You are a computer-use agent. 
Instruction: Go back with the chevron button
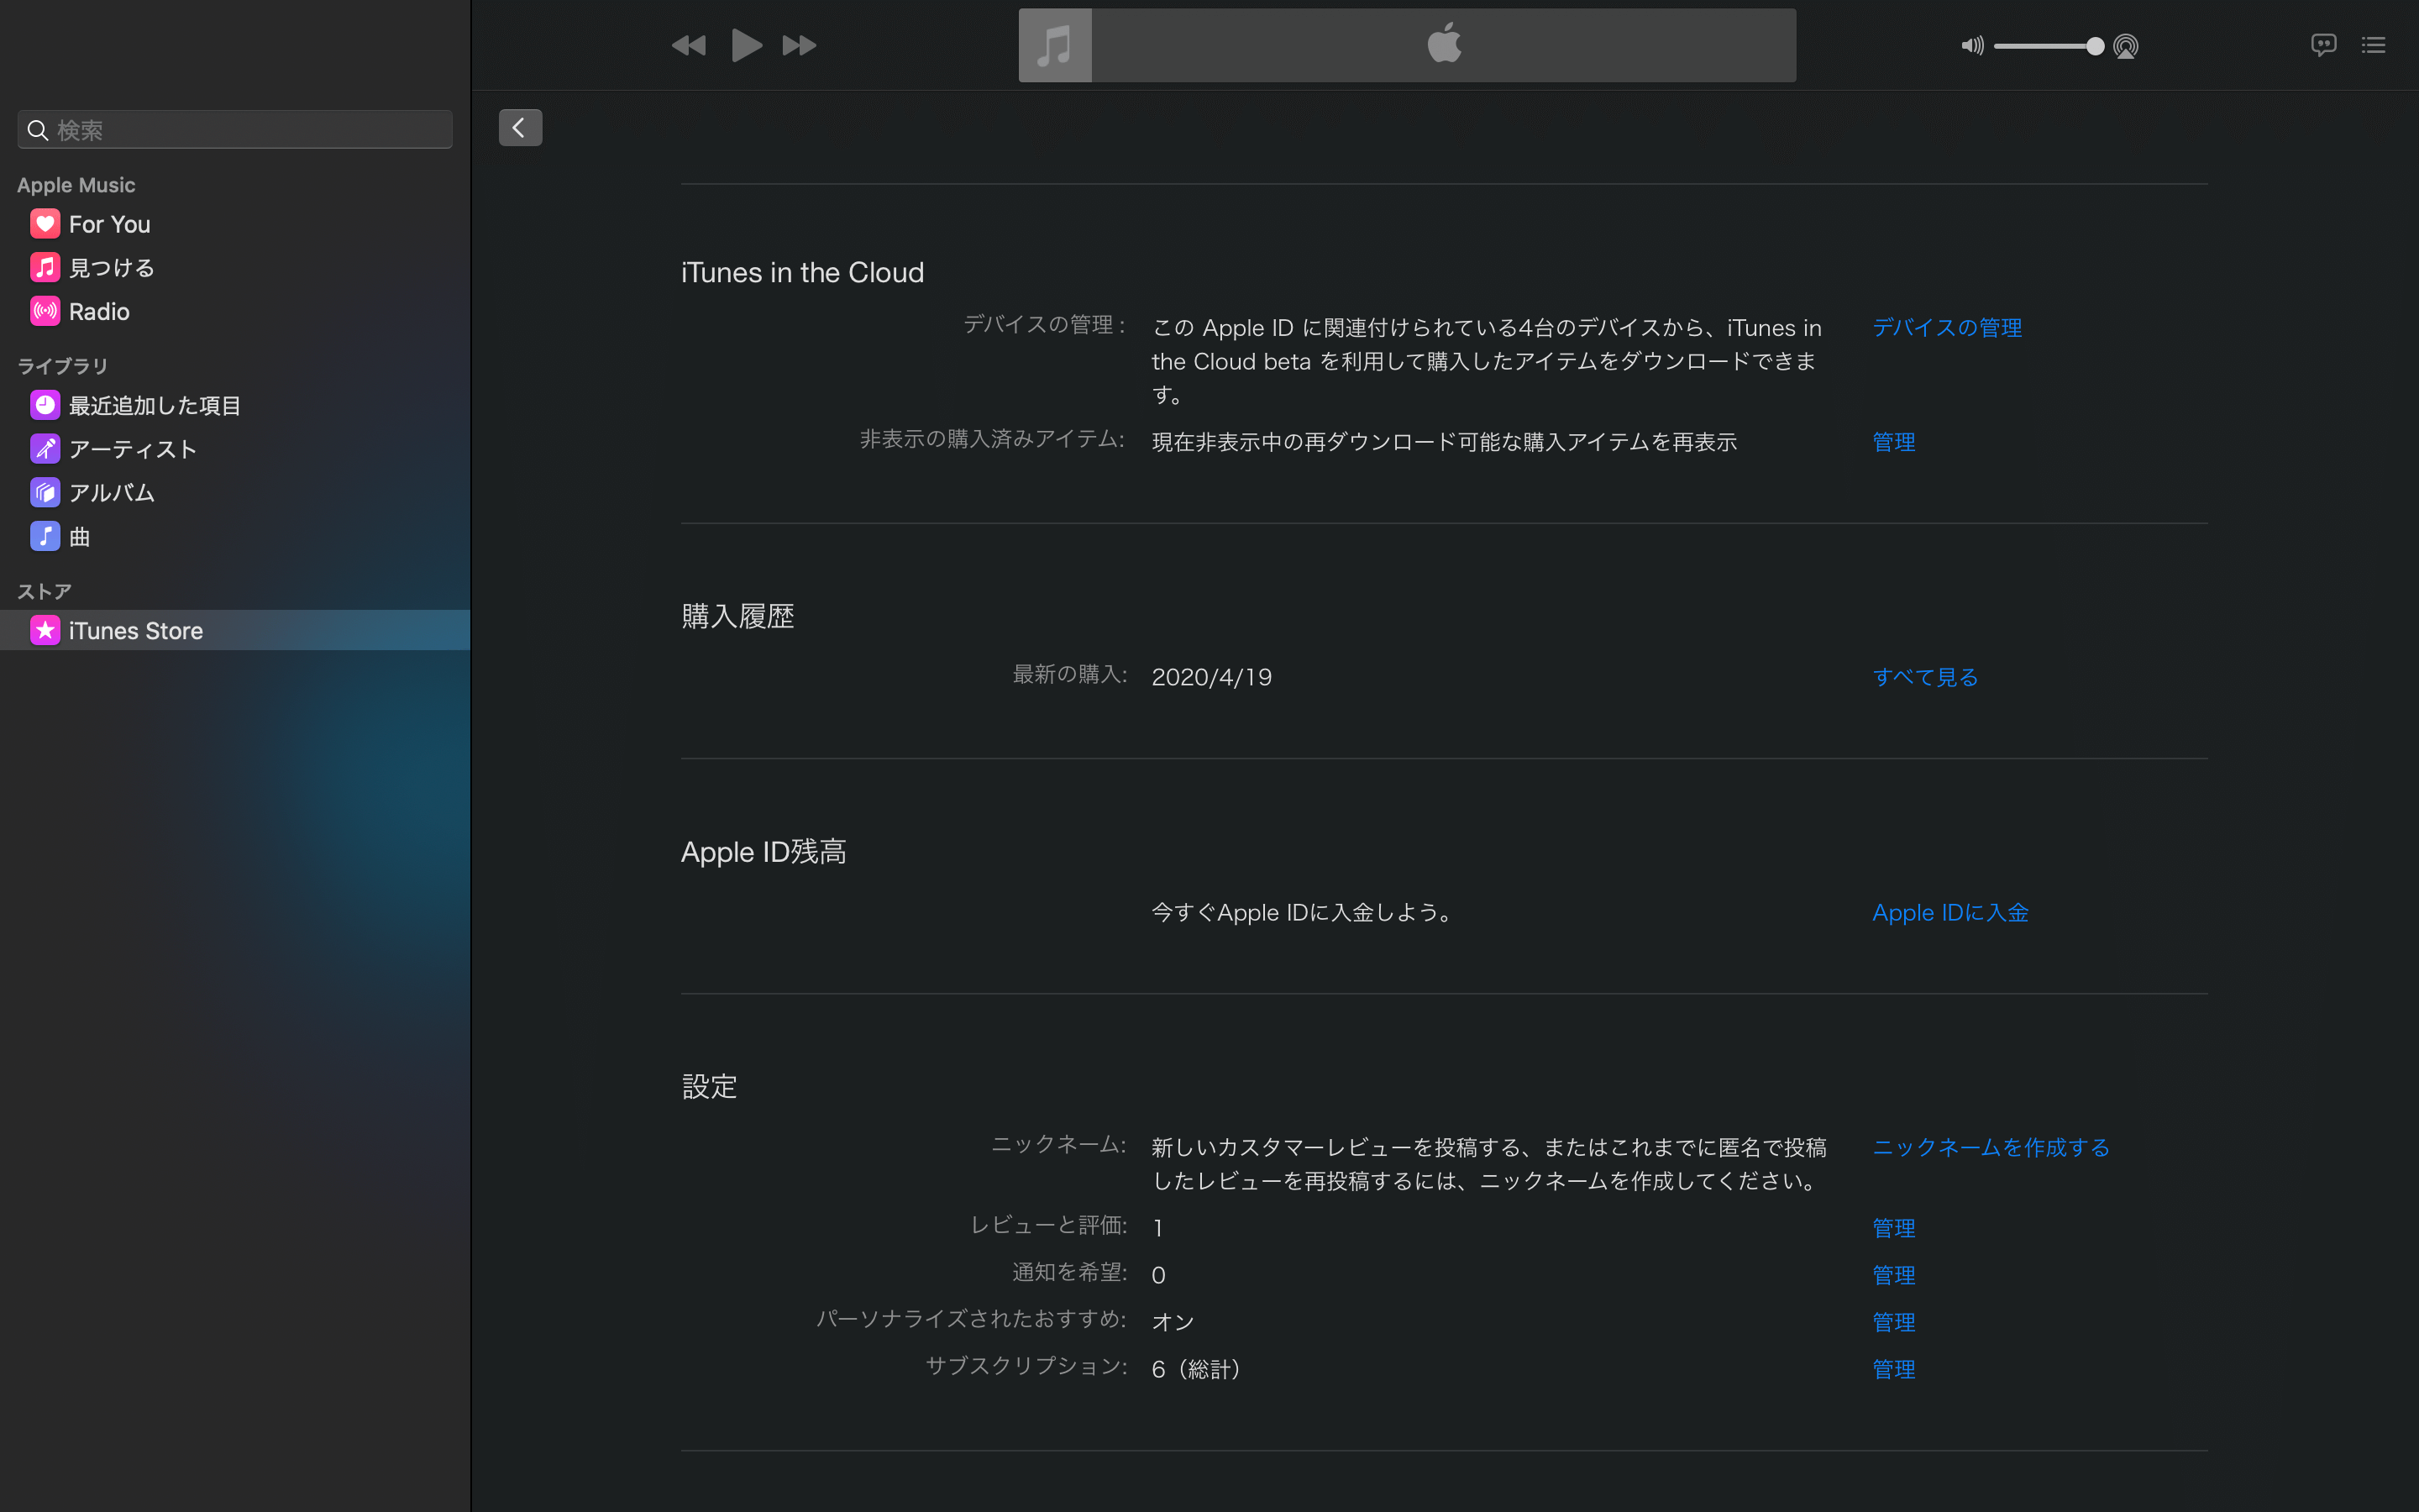[x=520, y=128]
